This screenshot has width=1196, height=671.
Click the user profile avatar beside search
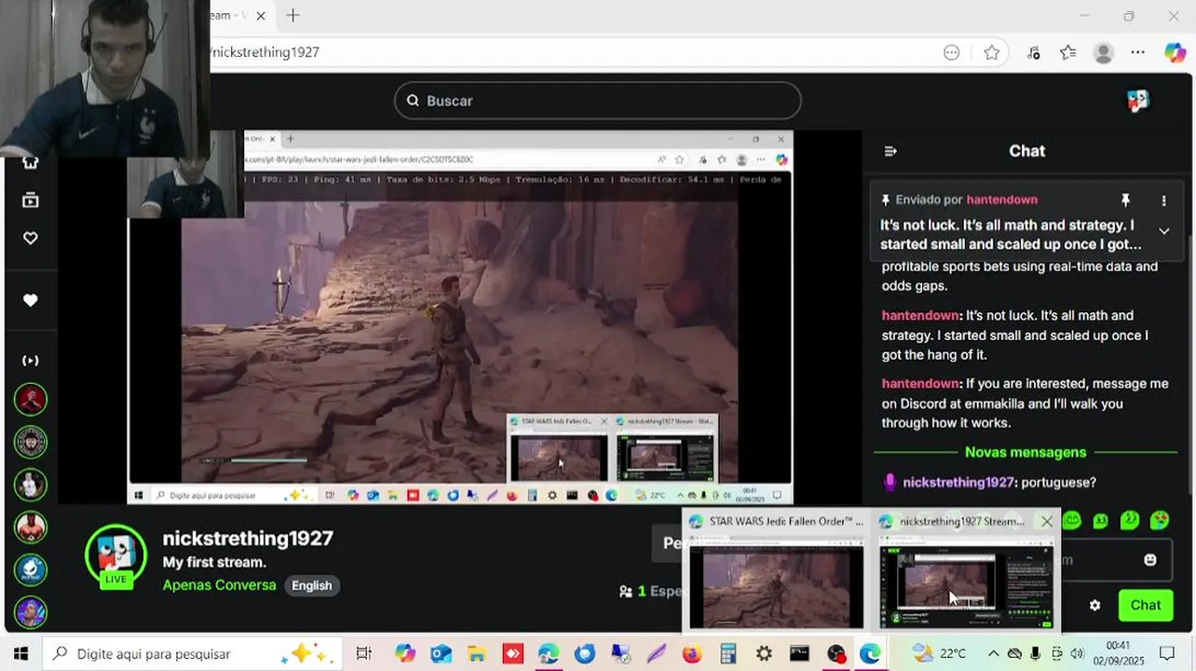1137,101
